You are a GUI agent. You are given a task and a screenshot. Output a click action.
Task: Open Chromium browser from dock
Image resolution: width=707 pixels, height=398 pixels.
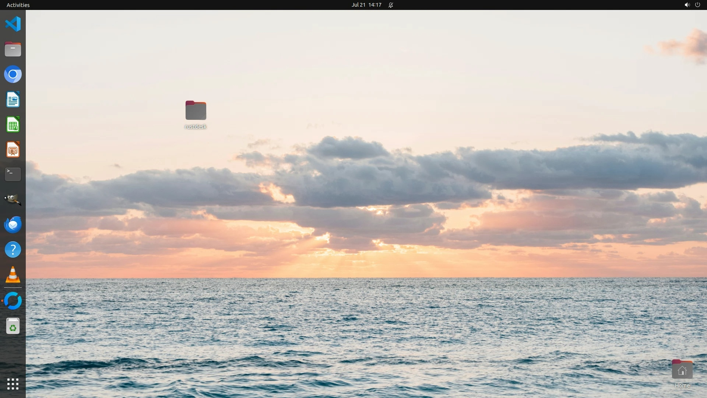[13, 74]
